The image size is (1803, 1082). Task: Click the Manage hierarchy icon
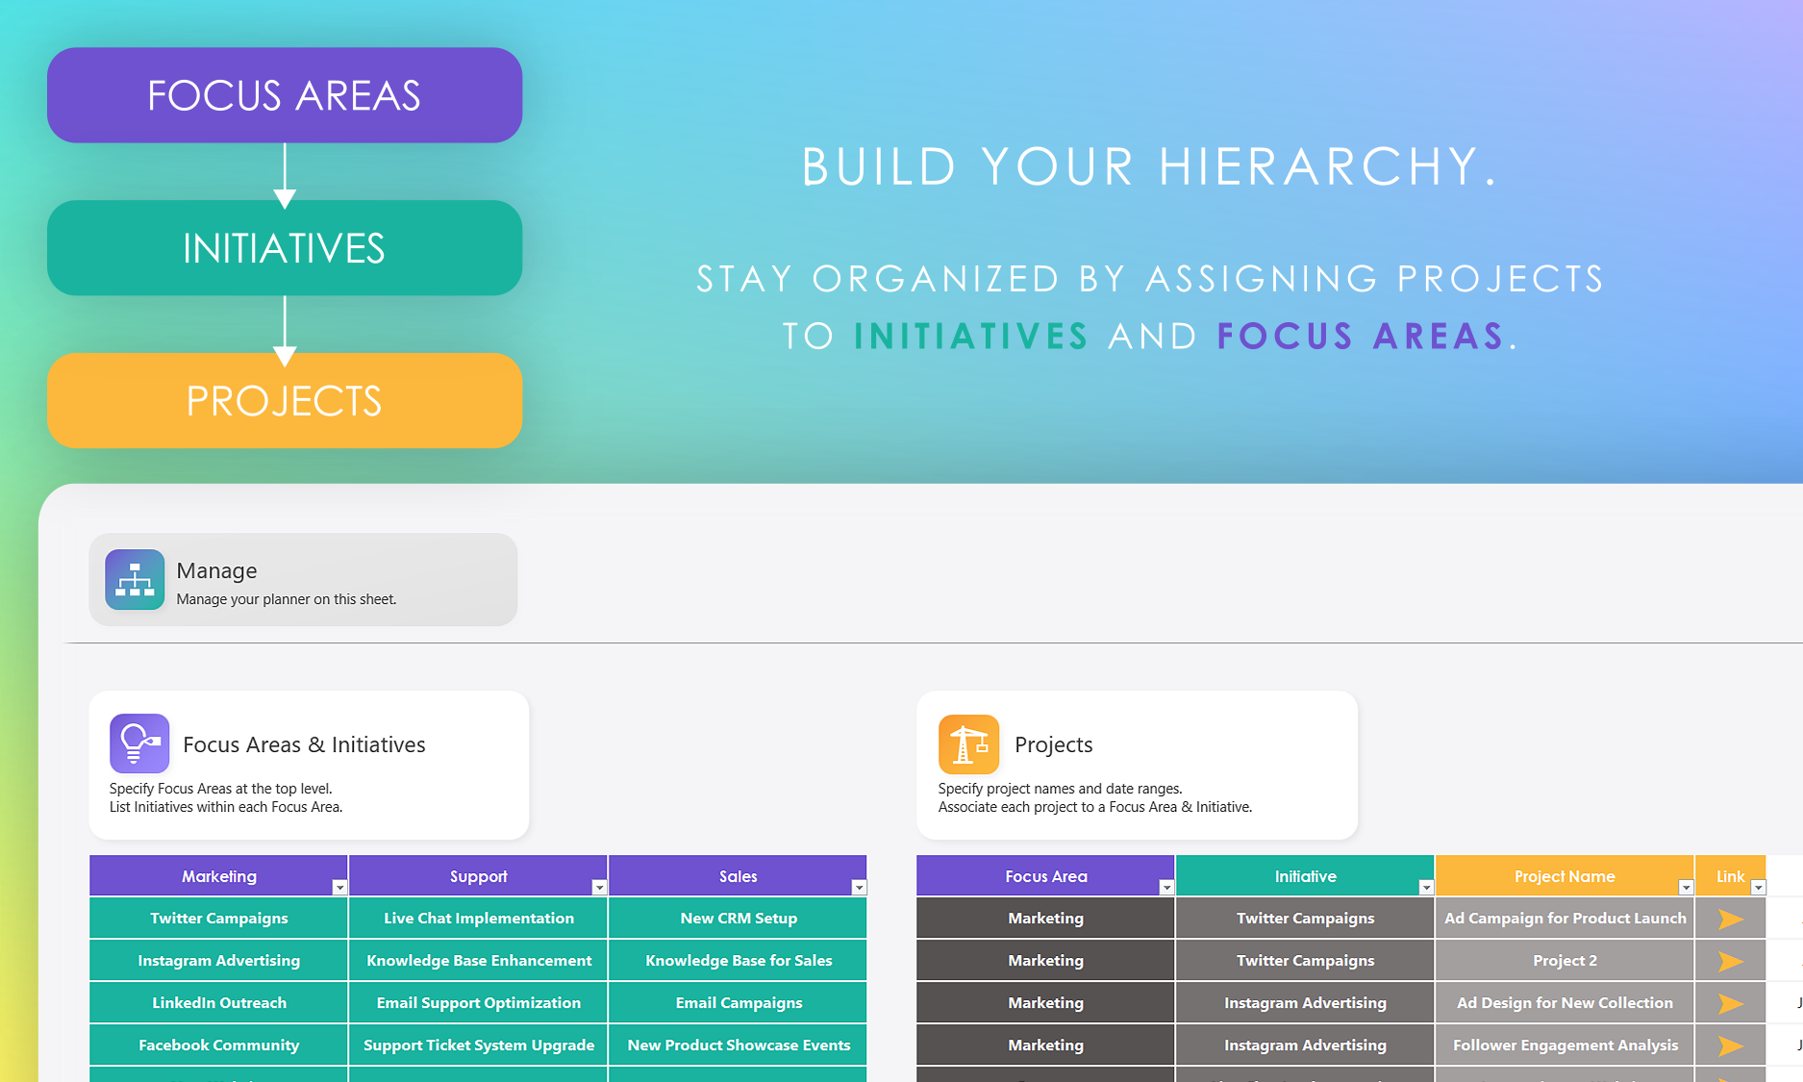(x=135, y=580)
